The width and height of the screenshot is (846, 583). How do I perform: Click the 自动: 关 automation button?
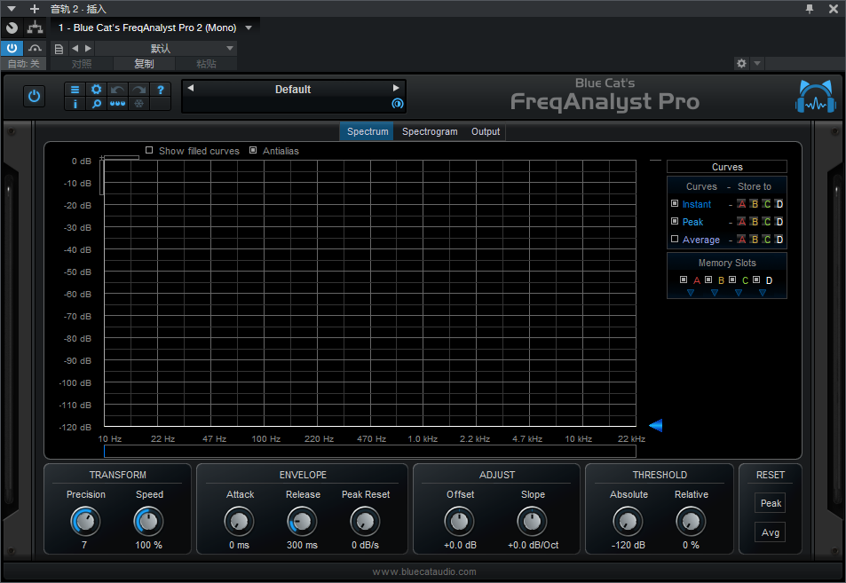[x=24, y=64]
